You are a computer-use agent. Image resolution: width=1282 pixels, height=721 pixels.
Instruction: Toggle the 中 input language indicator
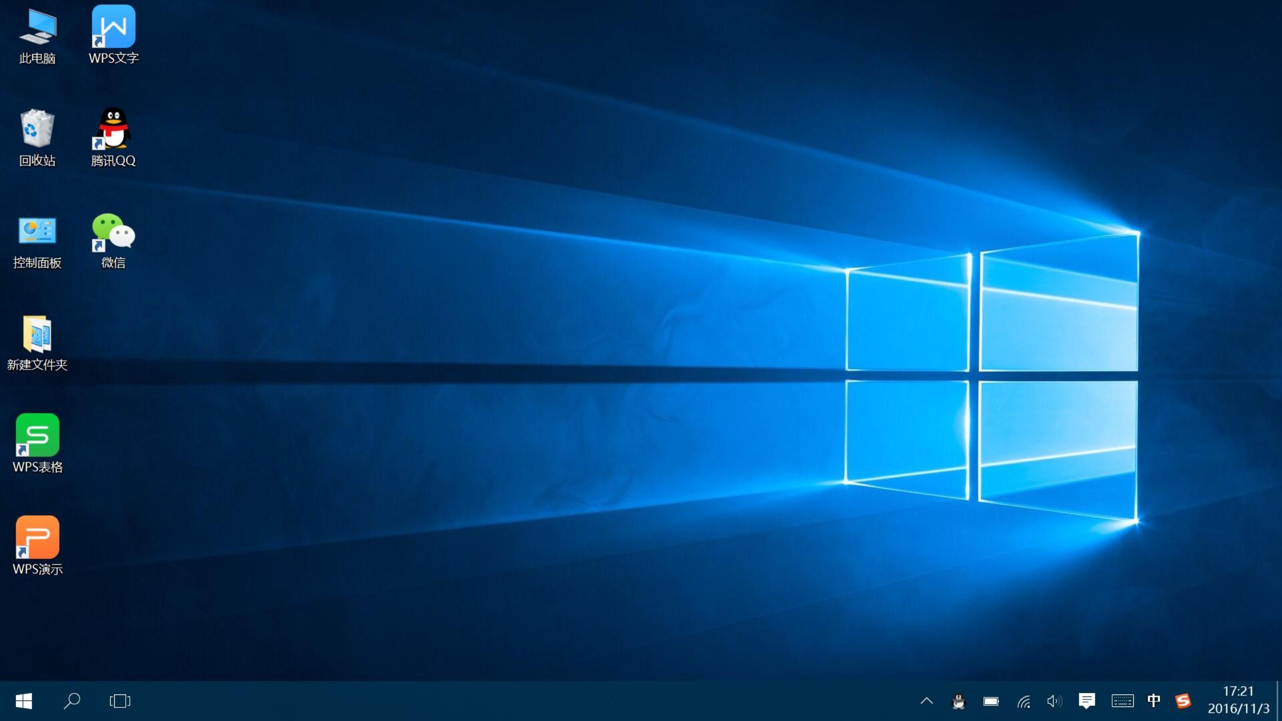pyautogui.click(x=1154, y=700)
